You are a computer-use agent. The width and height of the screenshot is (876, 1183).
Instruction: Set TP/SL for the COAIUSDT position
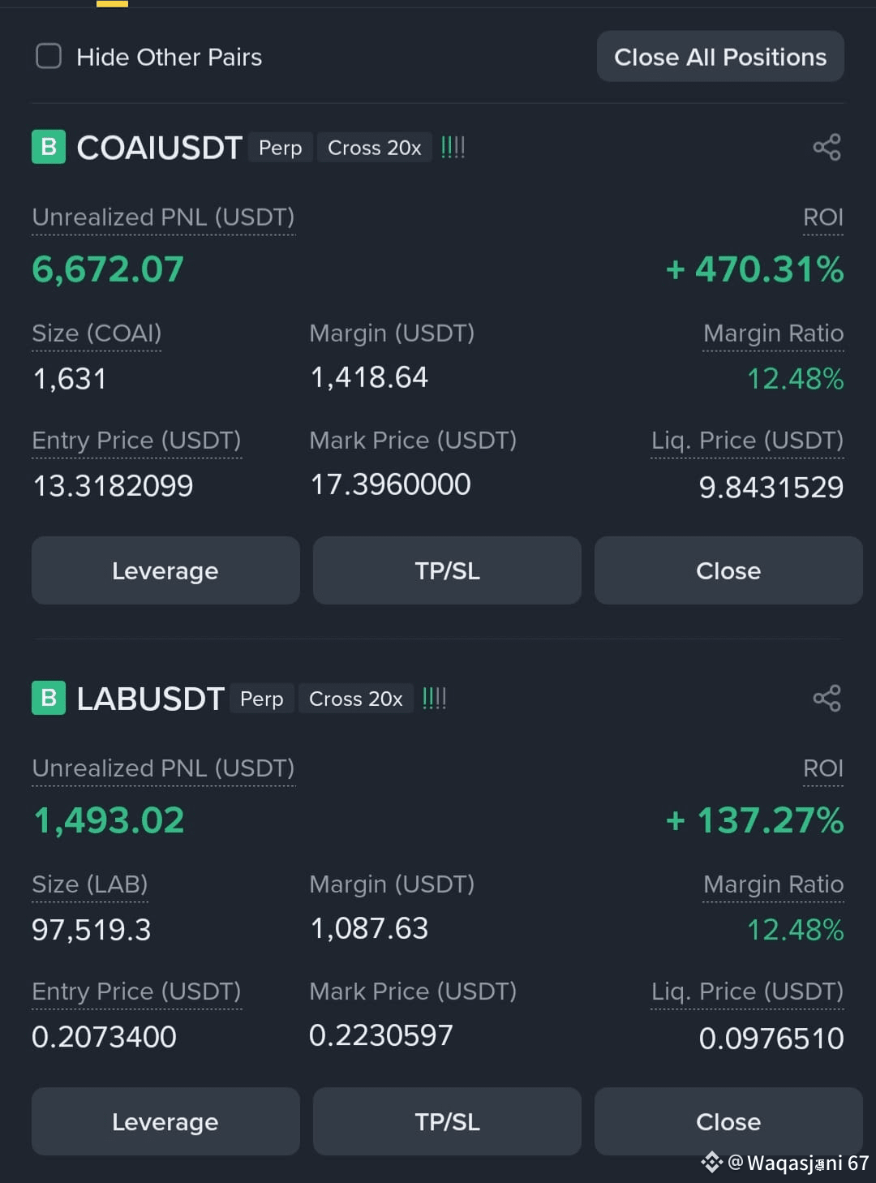pyautogui.click(x=447, y=570)
